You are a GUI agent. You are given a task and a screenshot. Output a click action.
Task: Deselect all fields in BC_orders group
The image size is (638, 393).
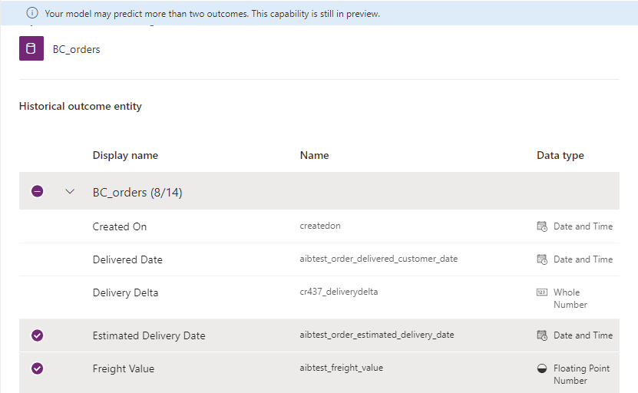[x=38, y=192]
